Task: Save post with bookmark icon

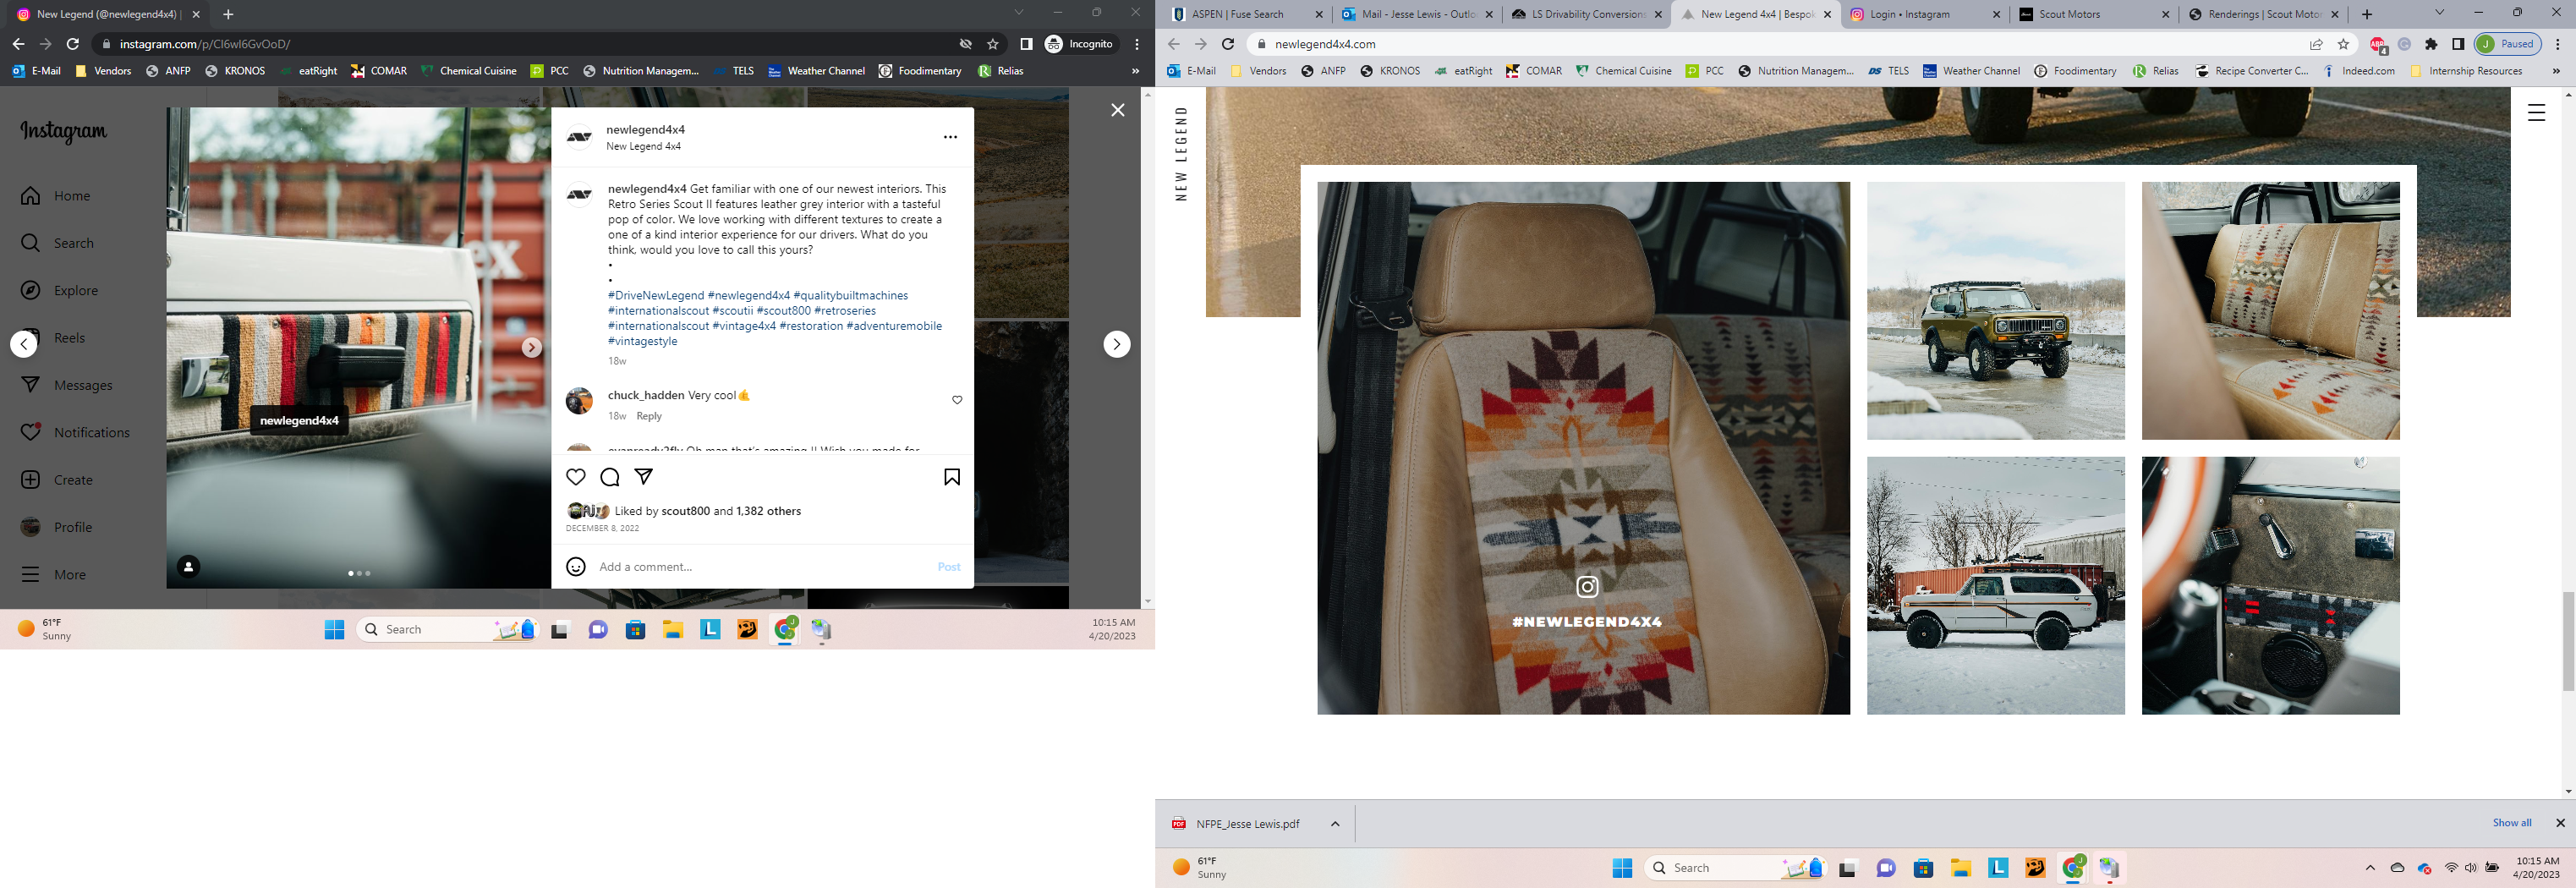Action: pos(951,477)
